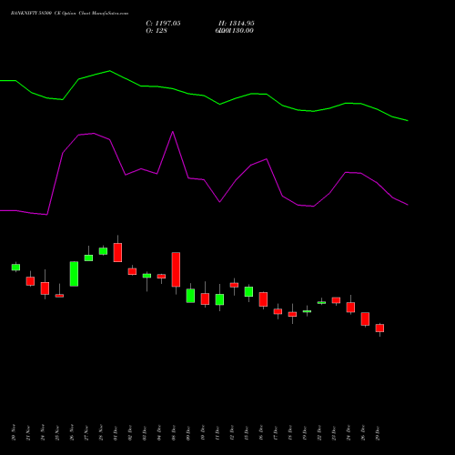The image size is (455, 455).
Task: Click the tall green candle for 26 Nov
Action: (x=74, y=274)
